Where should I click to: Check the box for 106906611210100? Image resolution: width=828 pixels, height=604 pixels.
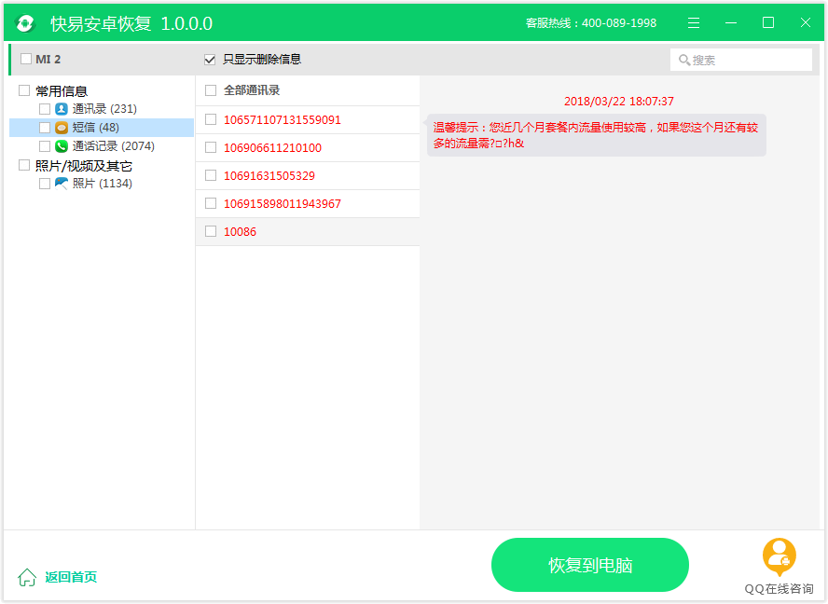(211, 148)
